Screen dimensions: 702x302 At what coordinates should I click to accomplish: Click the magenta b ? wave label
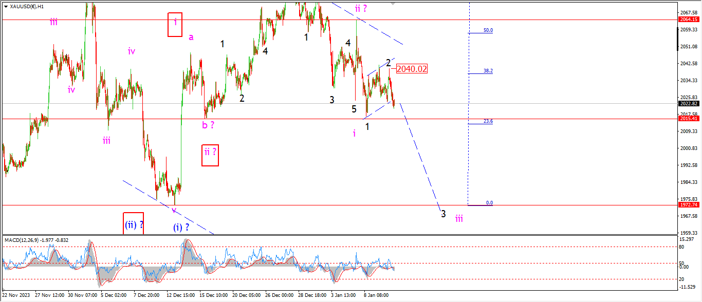coord(209,124)
